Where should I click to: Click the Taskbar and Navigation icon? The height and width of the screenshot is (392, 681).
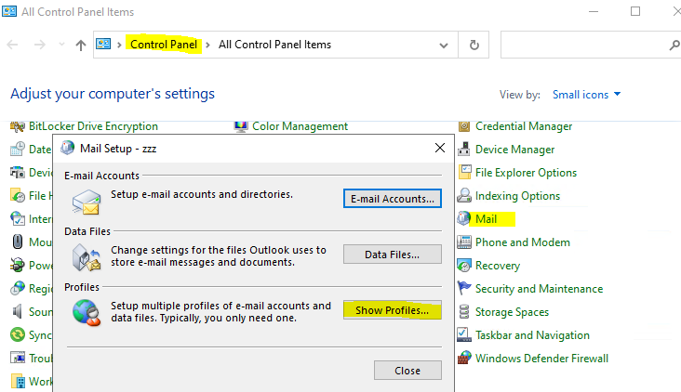pos(464,334)
